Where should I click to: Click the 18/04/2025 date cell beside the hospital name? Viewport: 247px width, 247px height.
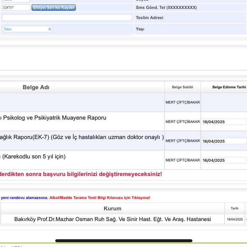[x=235, y=219]
